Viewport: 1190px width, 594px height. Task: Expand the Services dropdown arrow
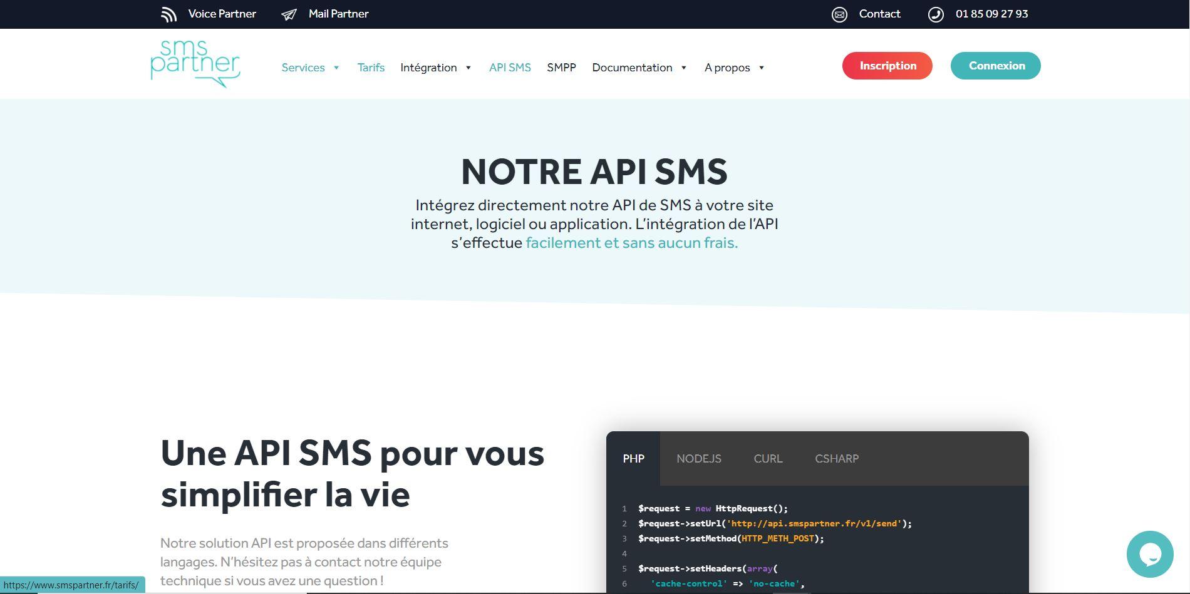coord(336,68)
